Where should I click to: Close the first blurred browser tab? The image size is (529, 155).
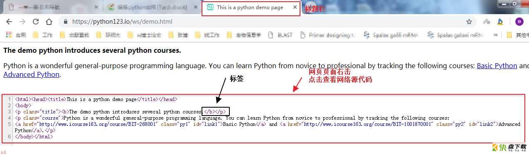[96, 7]
